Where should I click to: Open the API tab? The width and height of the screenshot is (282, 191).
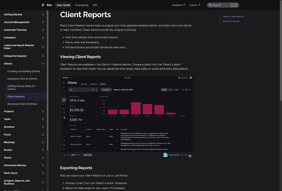pyautogui.click(x=95, y=5)
